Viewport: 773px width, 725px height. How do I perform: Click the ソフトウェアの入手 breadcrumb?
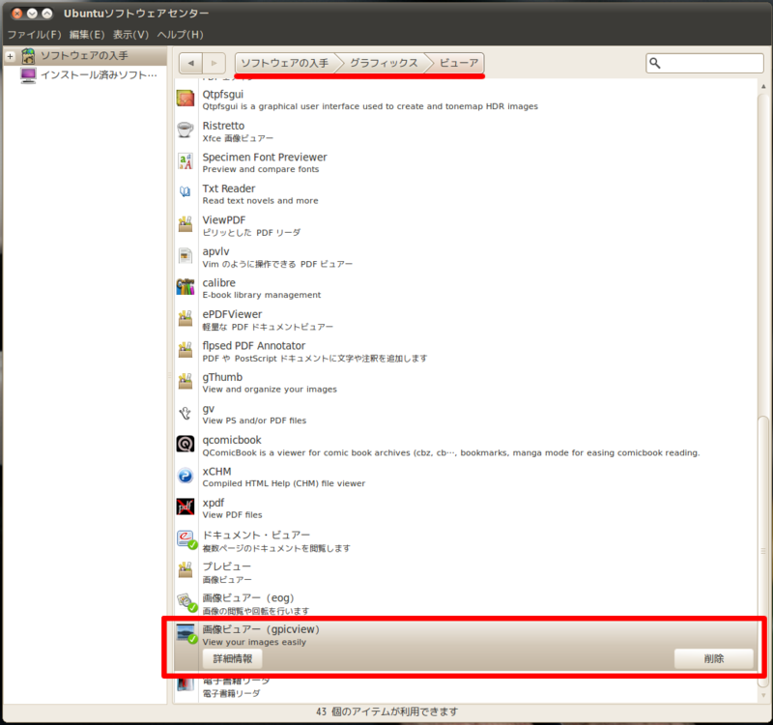(x=285, y=63)
